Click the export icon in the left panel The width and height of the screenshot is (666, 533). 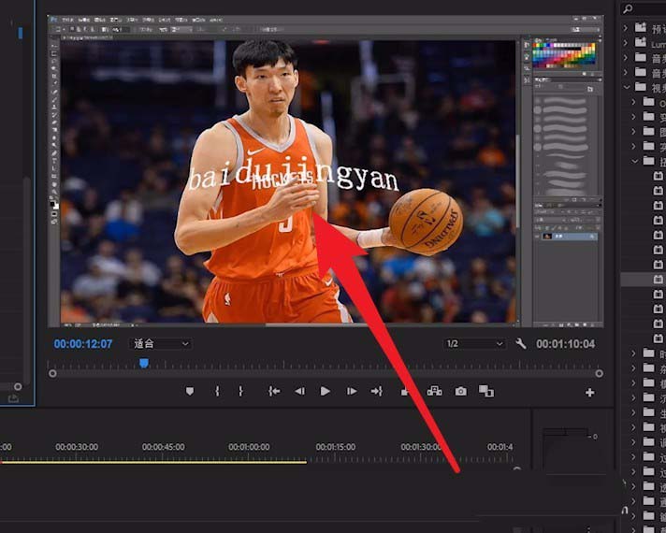(x=13, y=398)
